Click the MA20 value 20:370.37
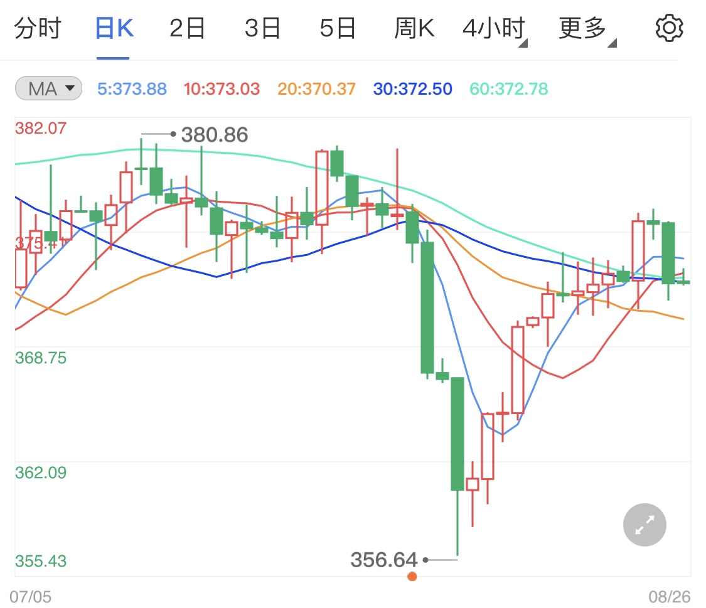 (316, 89)
